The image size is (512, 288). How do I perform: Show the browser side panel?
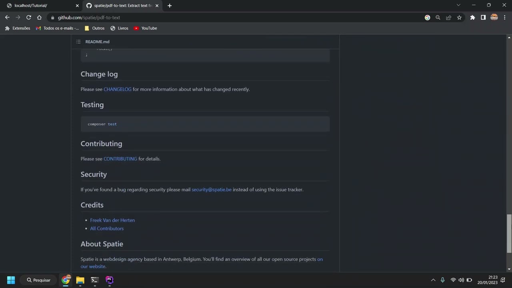(x=483, y=18)
